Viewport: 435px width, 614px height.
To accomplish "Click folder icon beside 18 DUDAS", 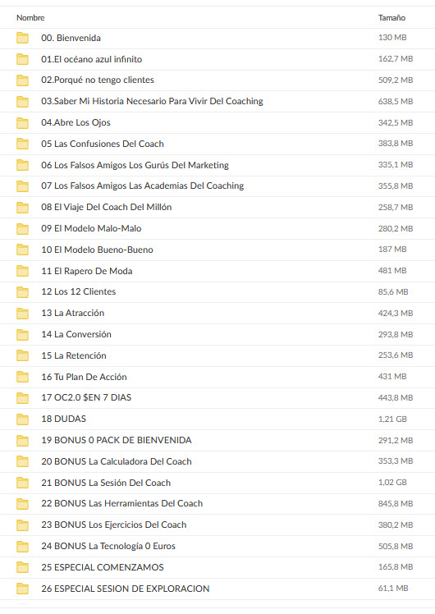I will 22,419.
